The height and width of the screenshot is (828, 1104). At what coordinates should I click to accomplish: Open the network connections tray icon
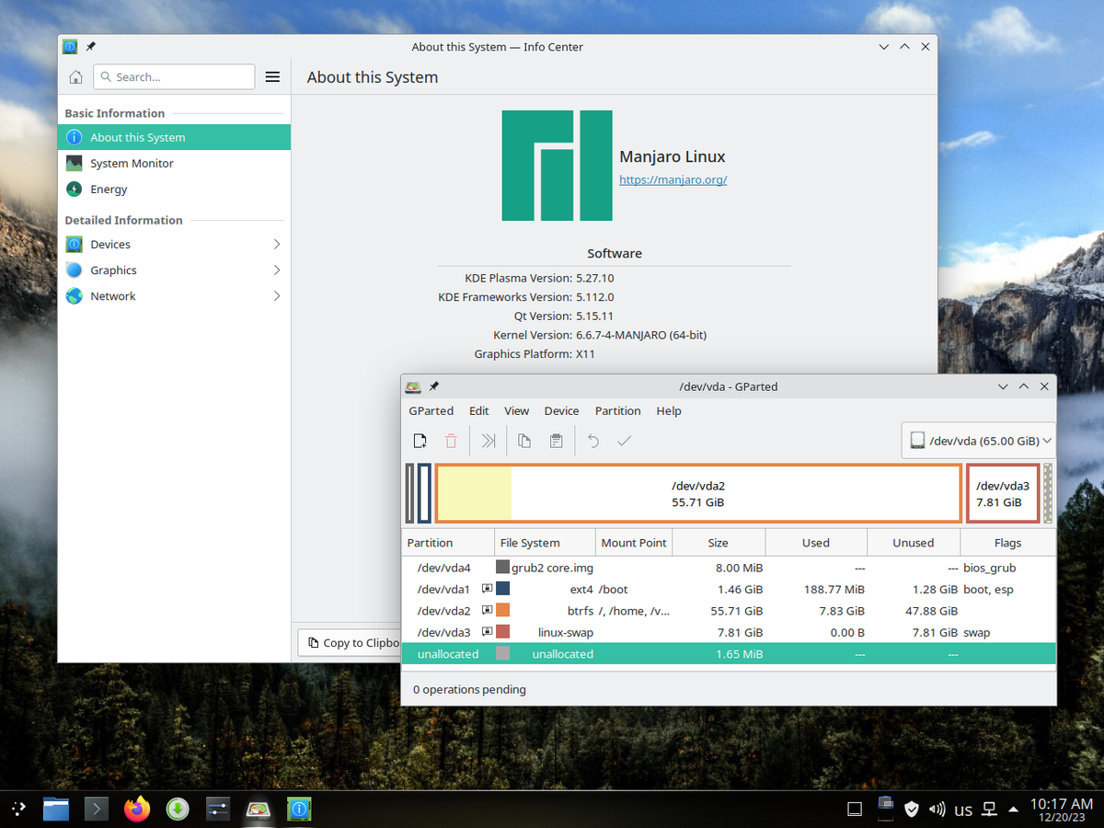pos(990,810)
